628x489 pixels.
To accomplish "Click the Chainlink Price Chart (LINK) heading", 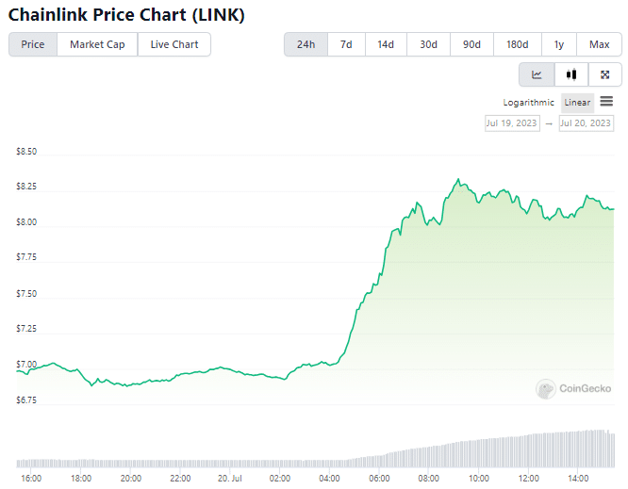I will 126,15.
